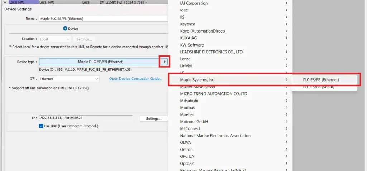Select PLC ES/FB (Serial) submenu item
The image size is (367, 171).
(324, 87)
